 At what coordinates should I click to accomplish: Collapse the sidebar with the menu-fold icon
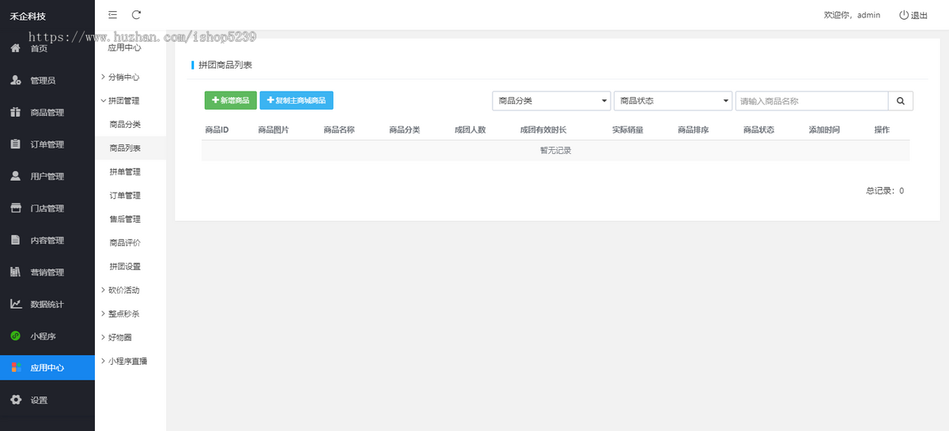pyautogui.click(x=113, y=15)
